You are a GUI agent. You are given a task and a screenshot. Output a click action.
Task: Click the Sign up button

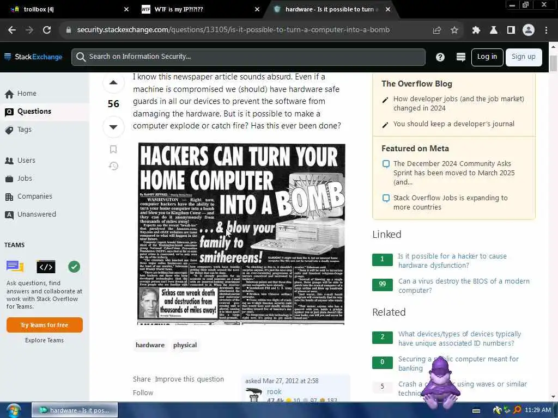coord(524,57)
